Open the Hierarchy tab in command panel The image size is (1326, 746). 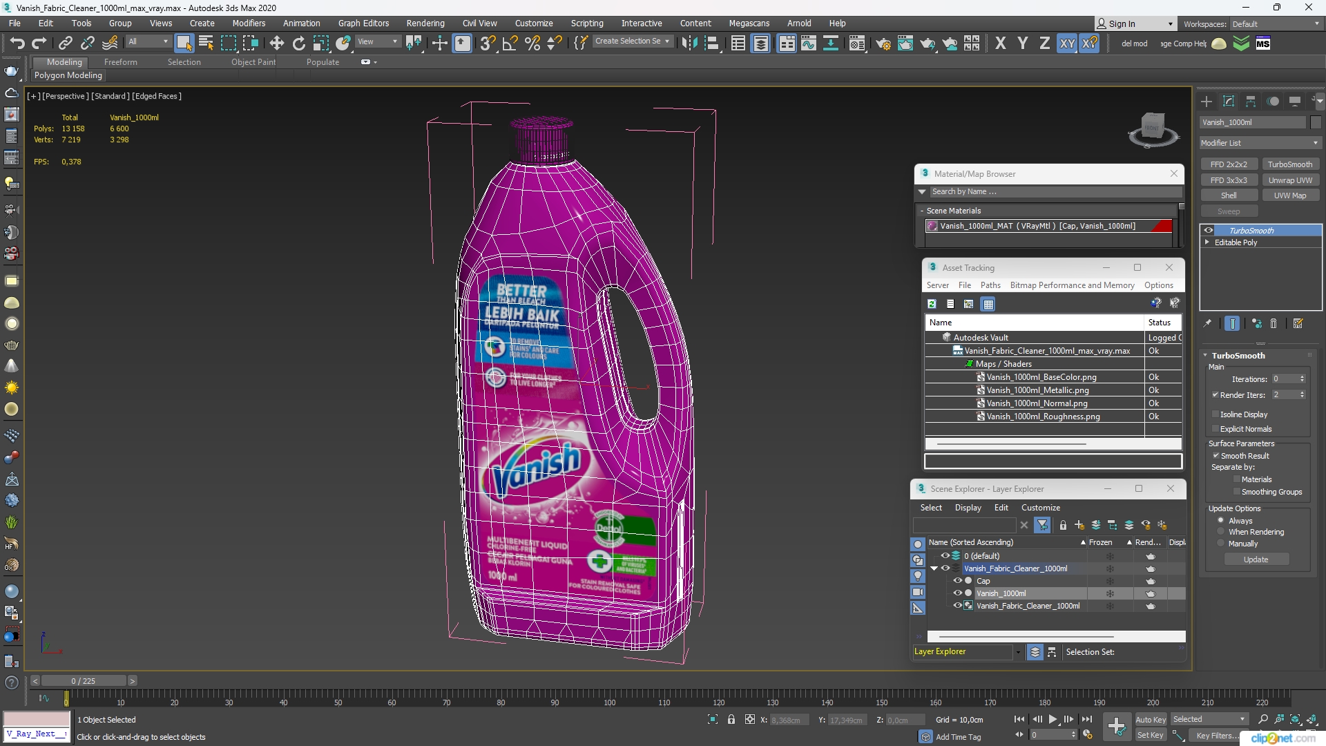pos(1251,102)
